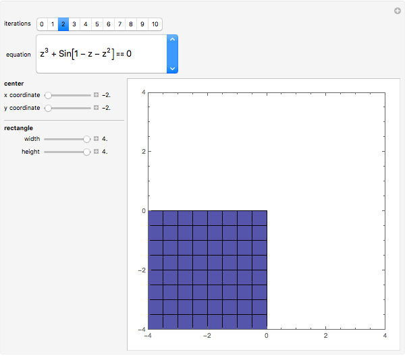Expand y coordinate slider controls
The image size is (405, 356).
pyautogui.click(x=97, y=107)
